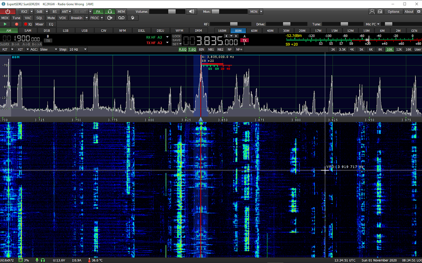Viewport: 422px width, 263px height.
Task: Toggle NB1 noise blanker
Action: click(211, 49)
